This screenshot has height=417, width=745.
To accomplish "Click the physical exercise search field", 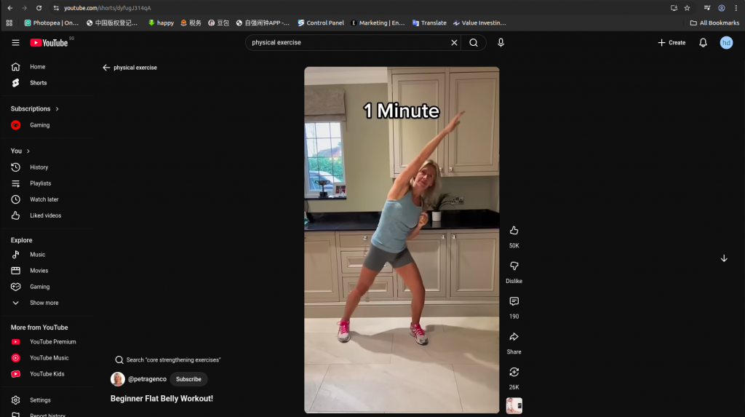I will click(x=348, y=43).
